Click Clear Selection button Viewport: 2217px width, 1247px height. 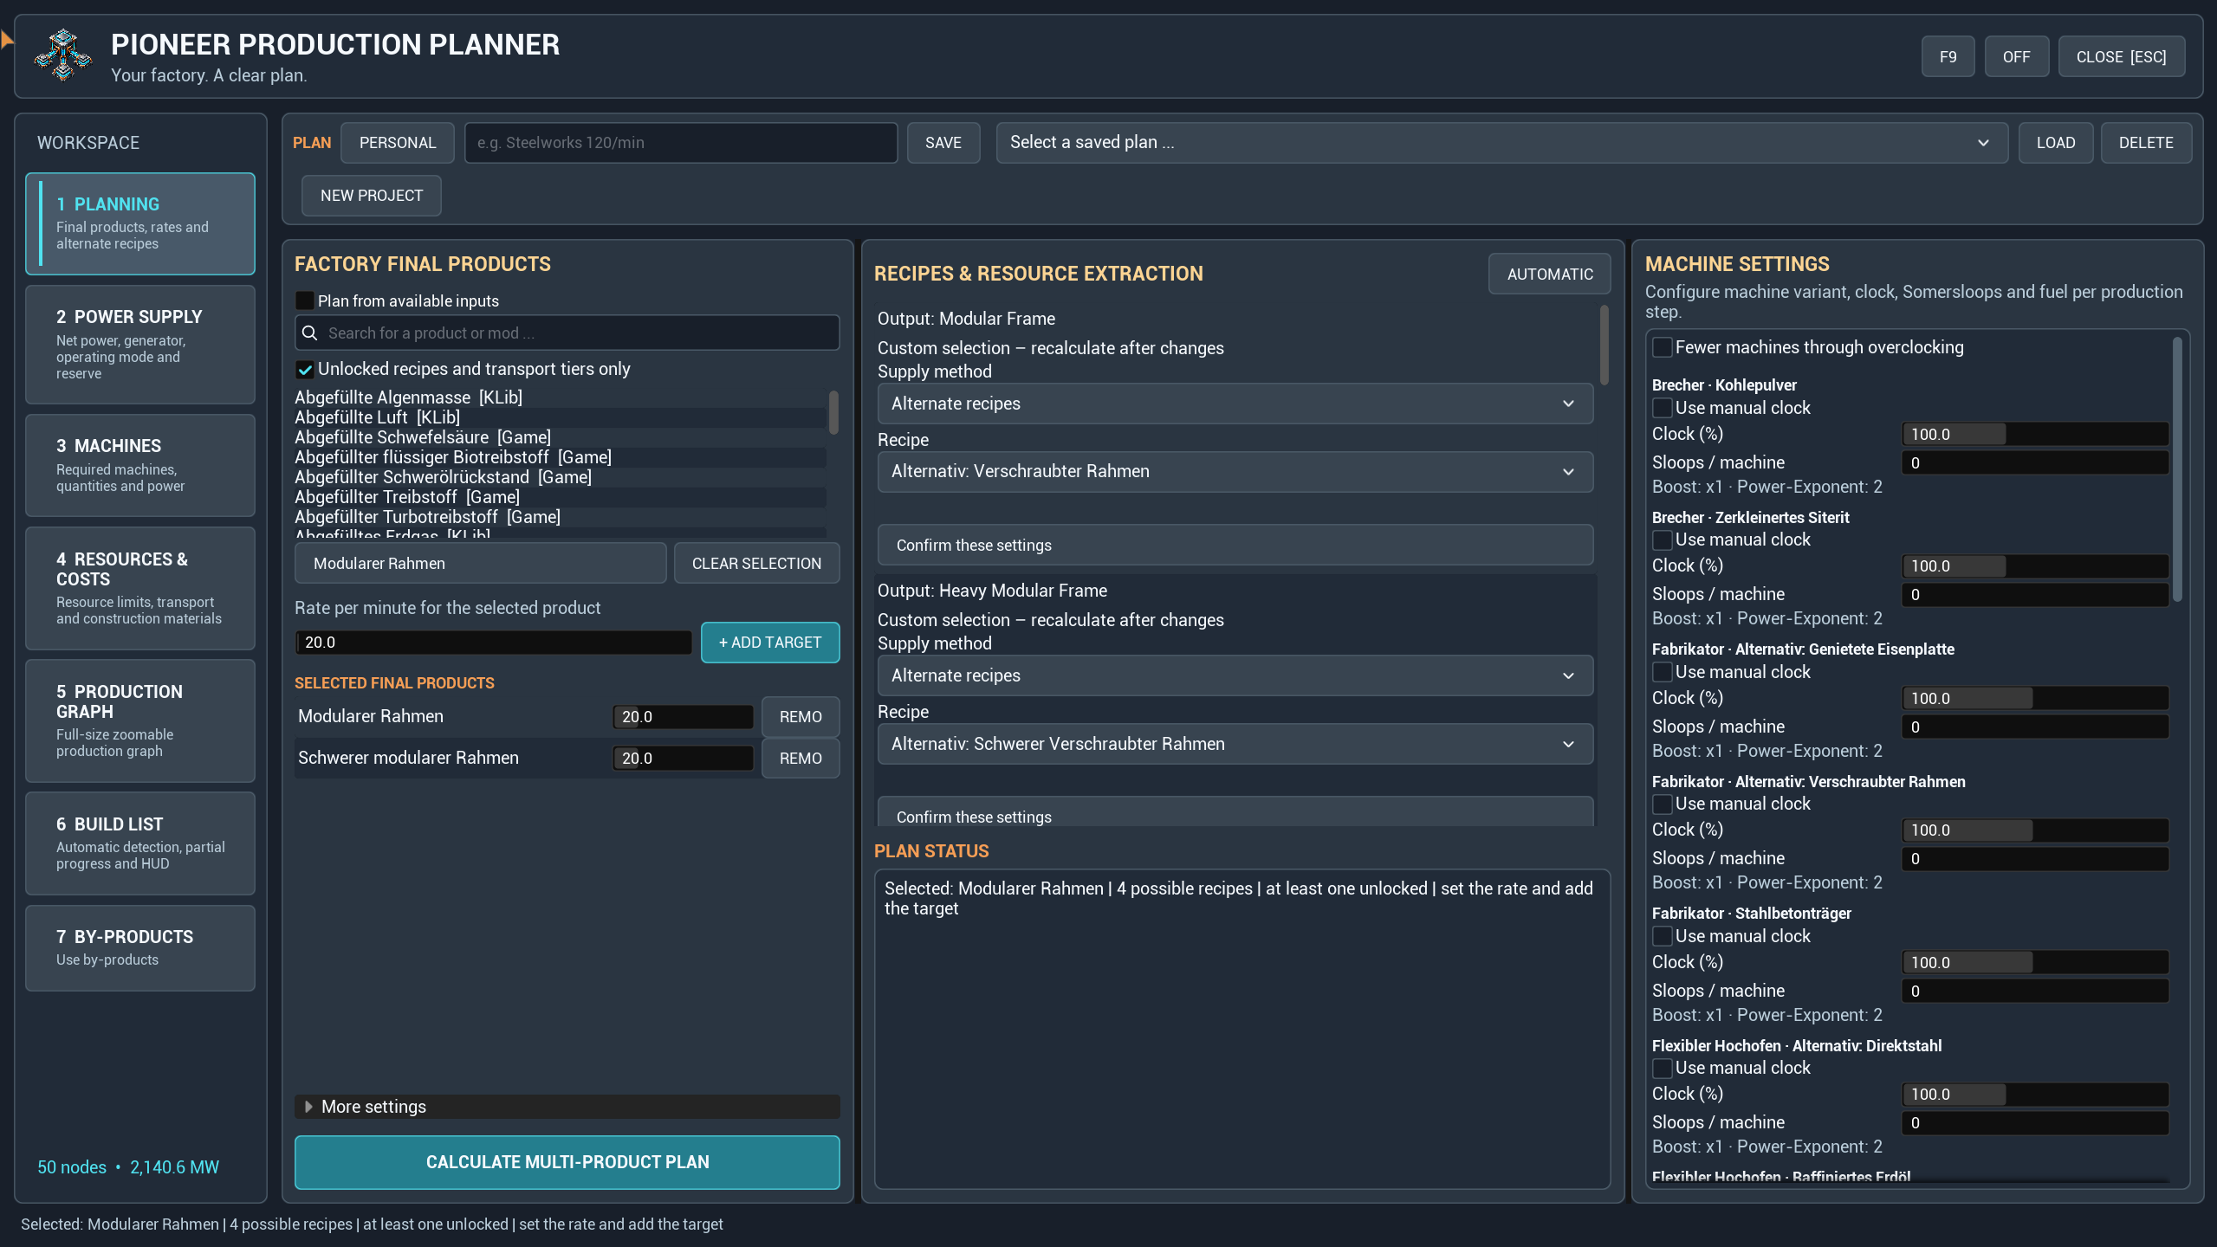pos(756,564)
